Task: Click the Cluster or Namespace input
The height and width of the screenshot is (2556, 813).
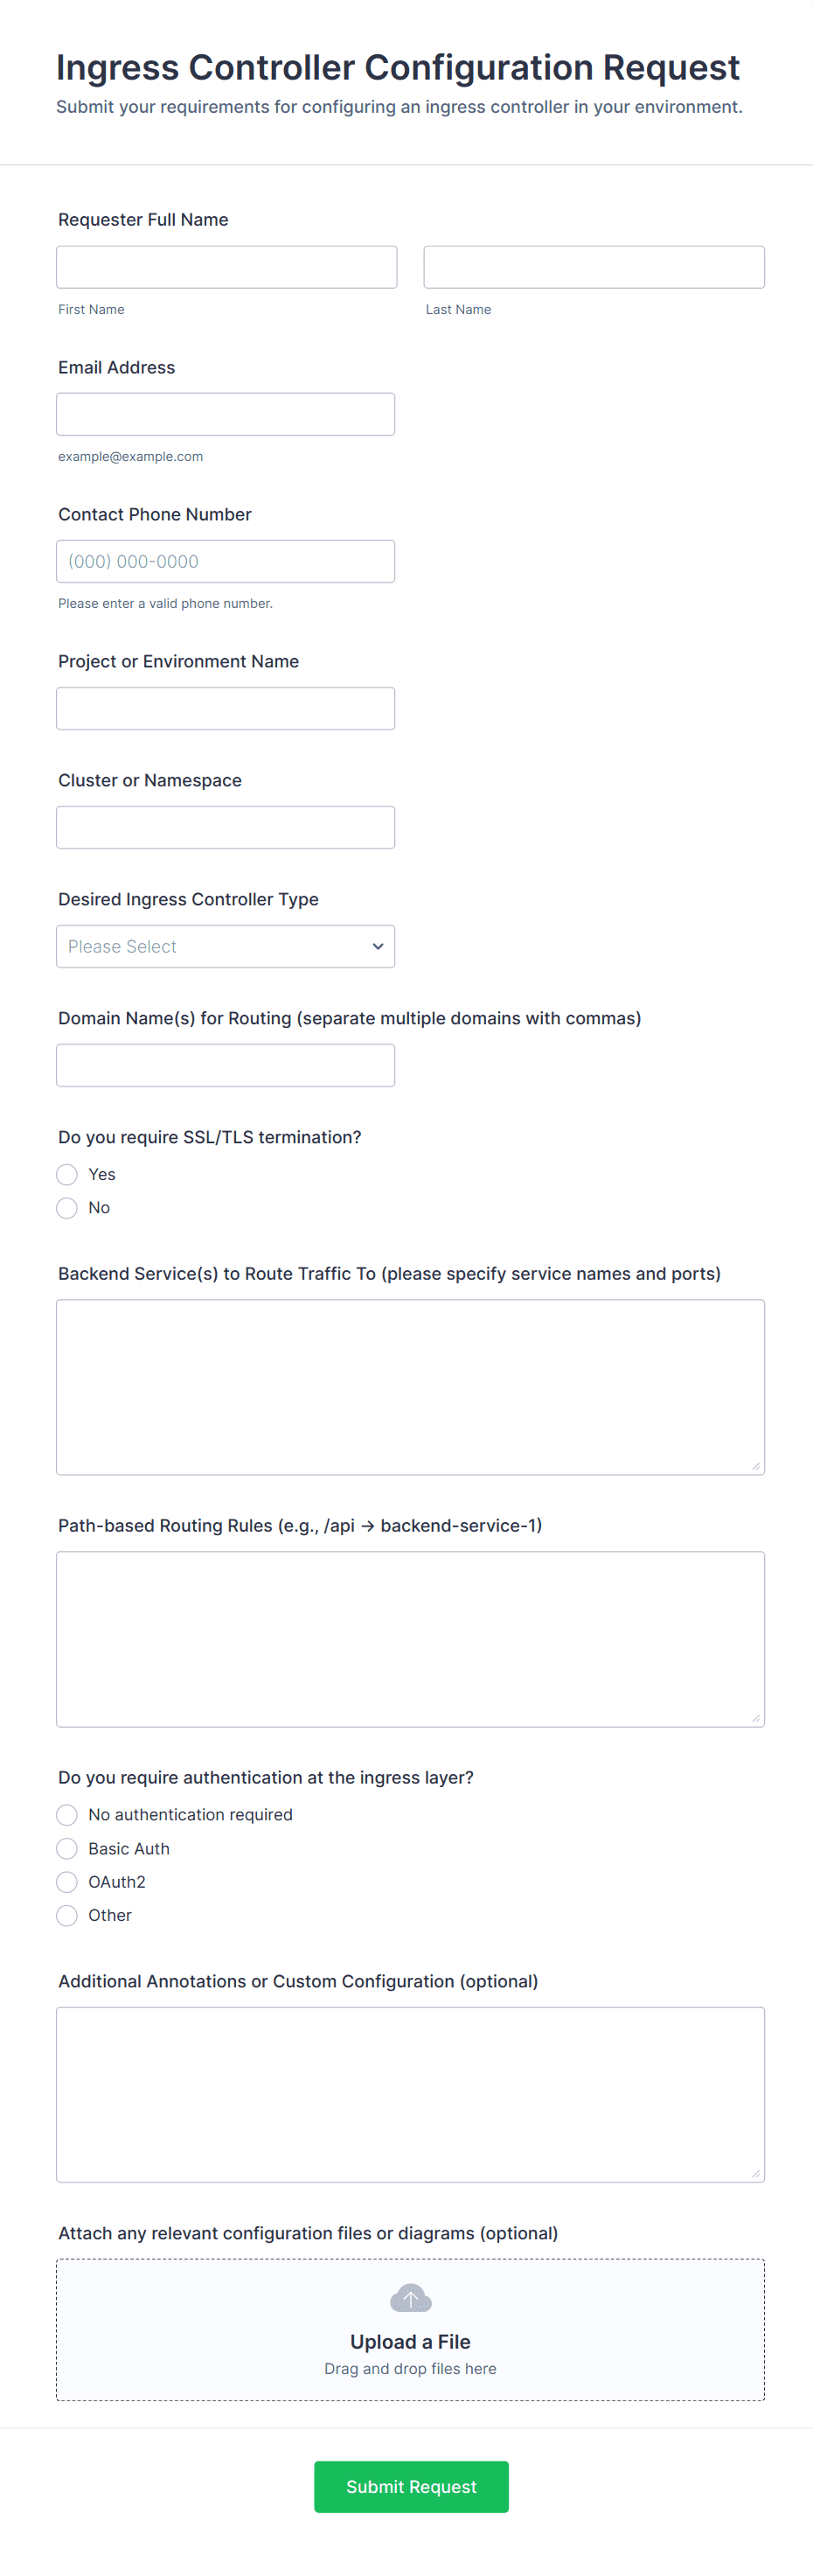Action: click(226, 828)
